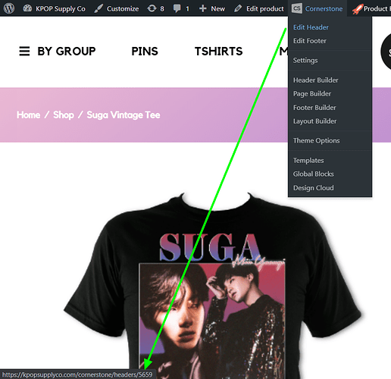Open Global Blocks menu entry

click(x=313, y=174)
